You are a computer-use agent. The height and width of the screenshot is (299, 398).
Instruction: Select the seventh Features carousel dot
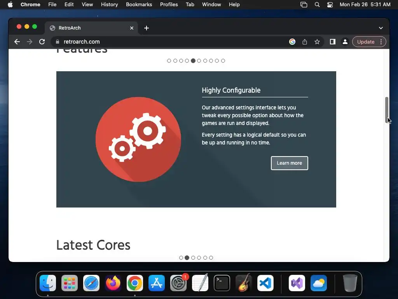click(x=205, y=61)
